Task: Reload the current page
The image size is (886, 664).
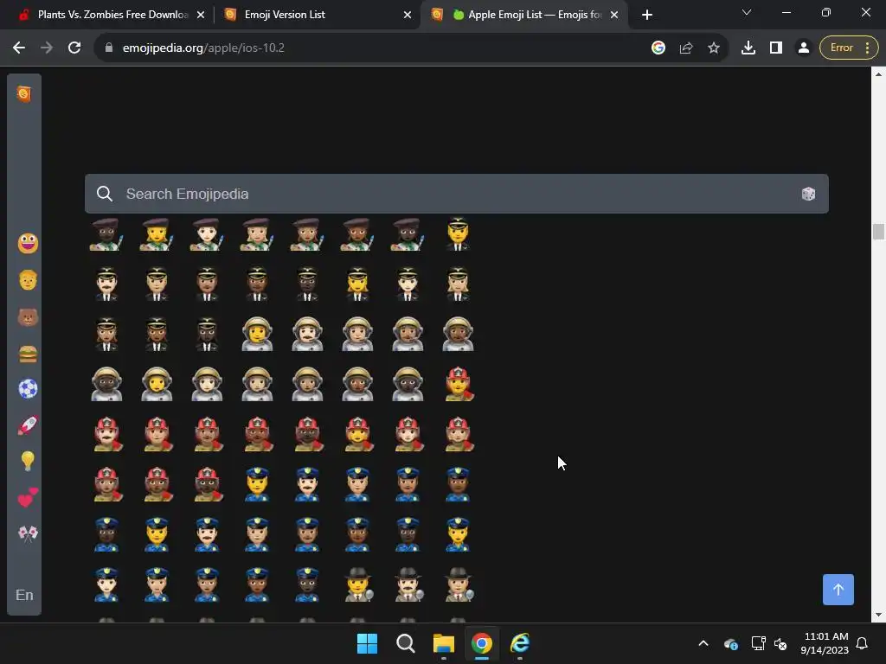Action: point(74,48)
